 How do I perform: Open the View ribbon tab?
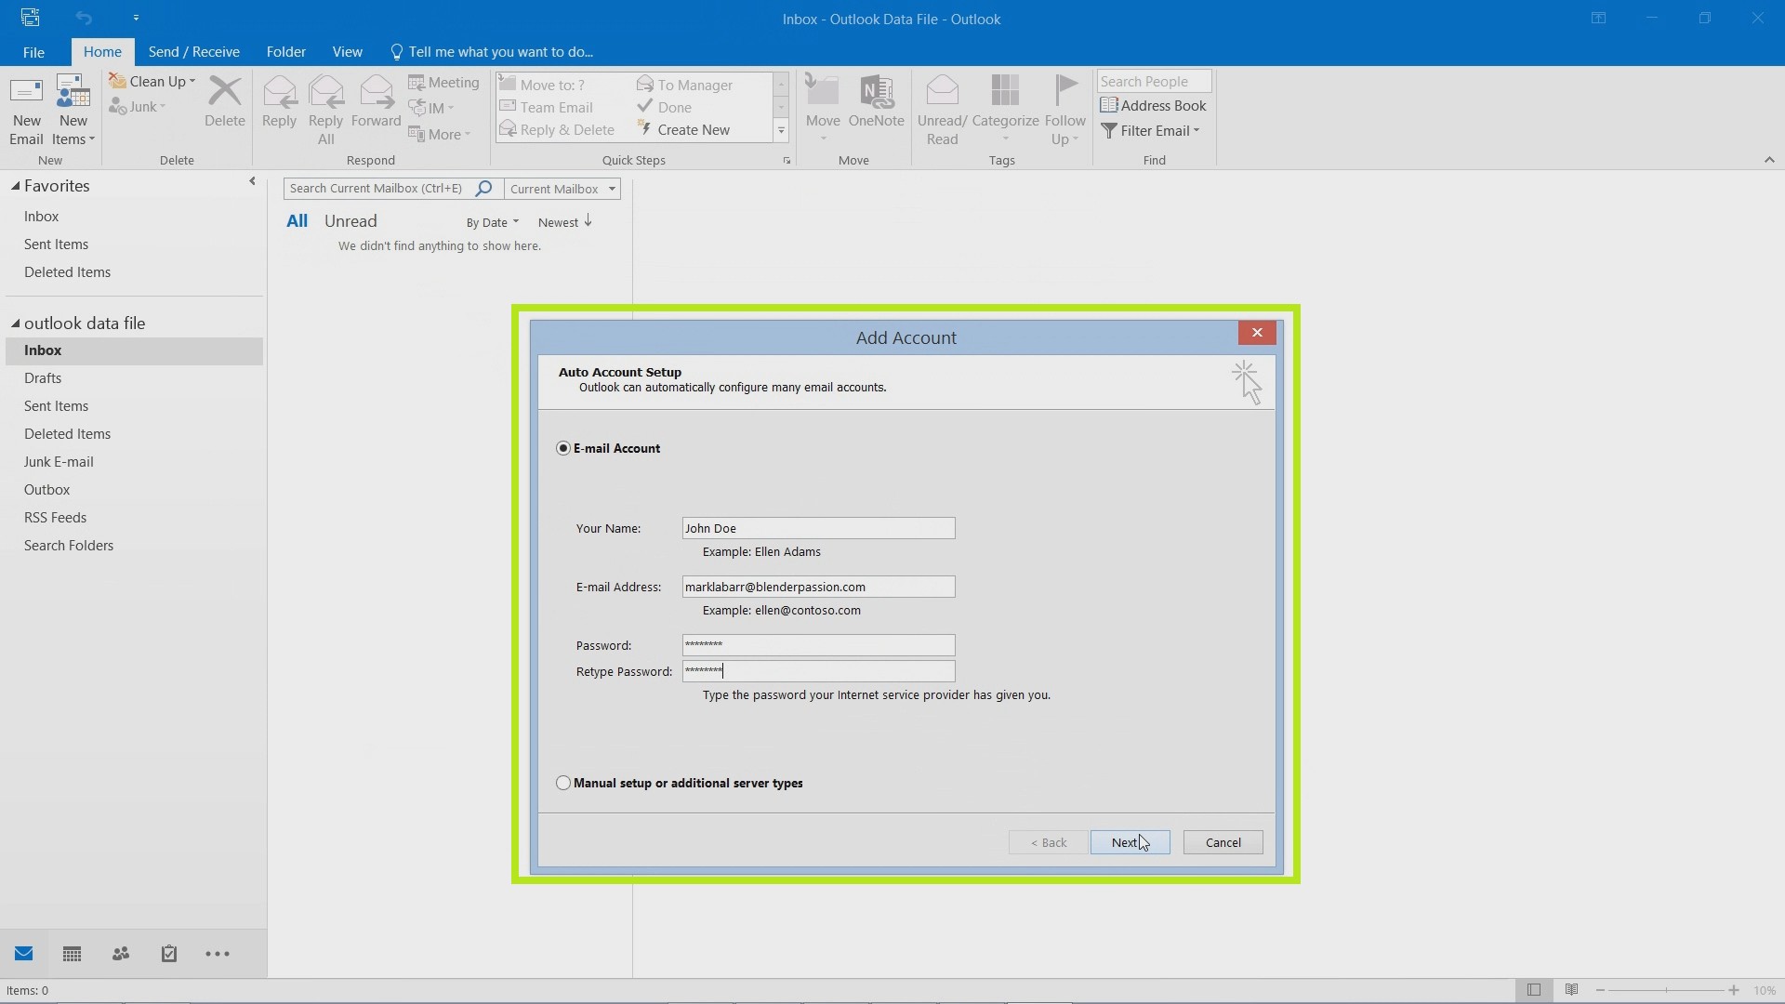point(347,50)
